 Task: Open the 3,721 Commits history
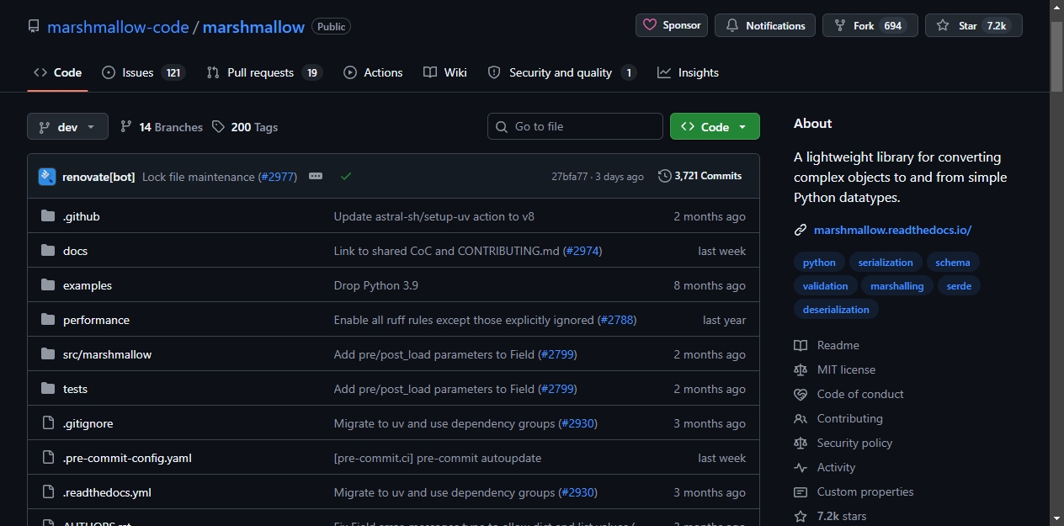[700, 176]
